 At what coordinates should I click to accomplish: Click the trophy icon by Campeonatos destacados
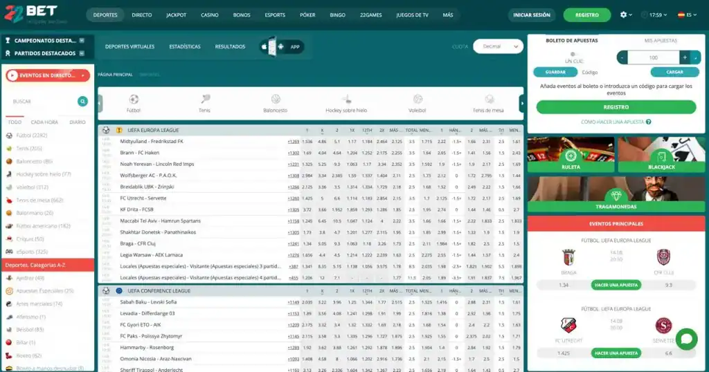click(8, 41)
